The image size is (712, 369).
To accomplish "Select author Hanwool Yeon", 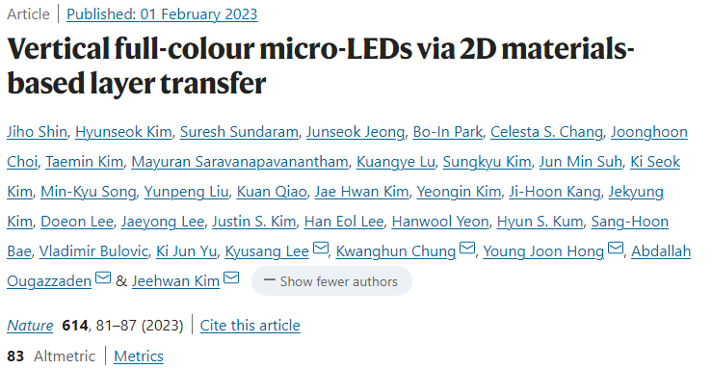I will click(440, 222).
